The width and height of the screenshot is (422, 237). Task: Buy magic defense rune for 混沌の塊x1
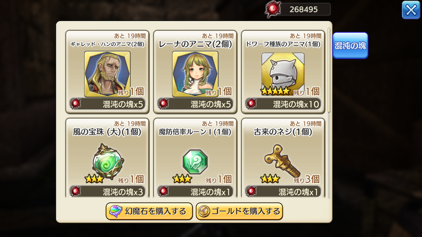click(x=195, y=192)
